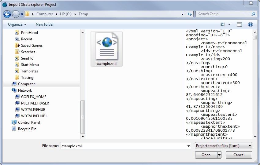Click the Cancel button
The width and height of the screenshot is (260, 165).
tap(239, 155)
